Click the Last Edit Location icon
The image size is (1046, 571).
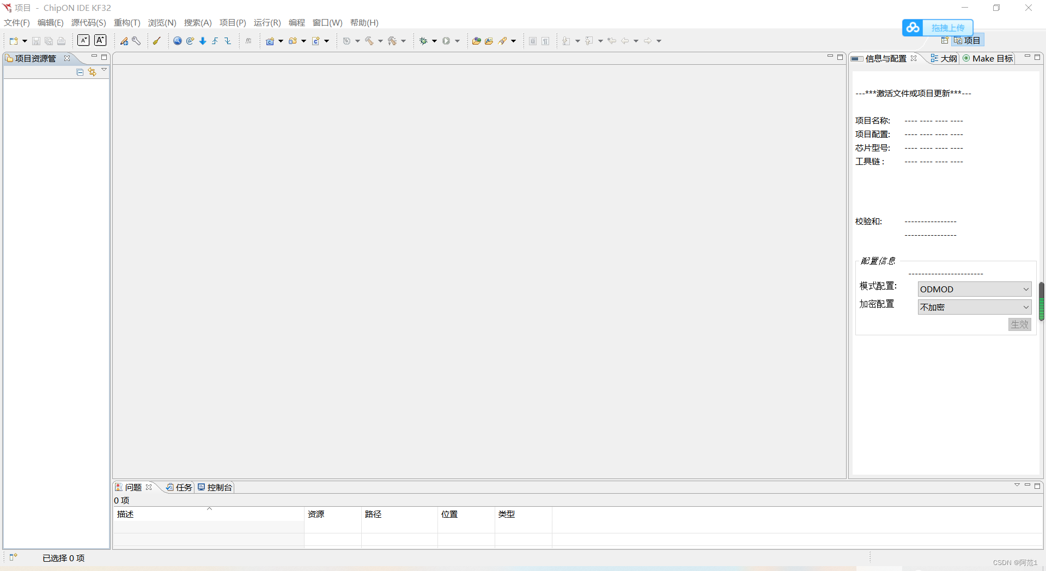tap(612, 41)
